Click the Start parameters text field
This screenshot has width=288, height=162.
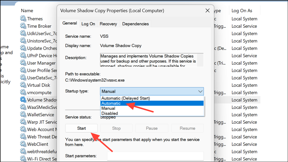pos(155,156)
